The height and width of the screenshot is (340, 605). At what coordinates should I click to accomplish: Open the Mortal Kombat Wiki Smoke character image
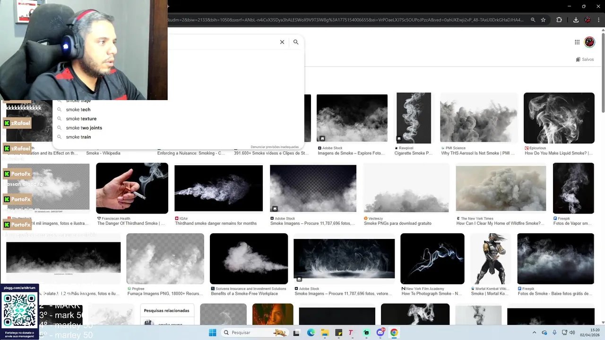coord(491,259)
